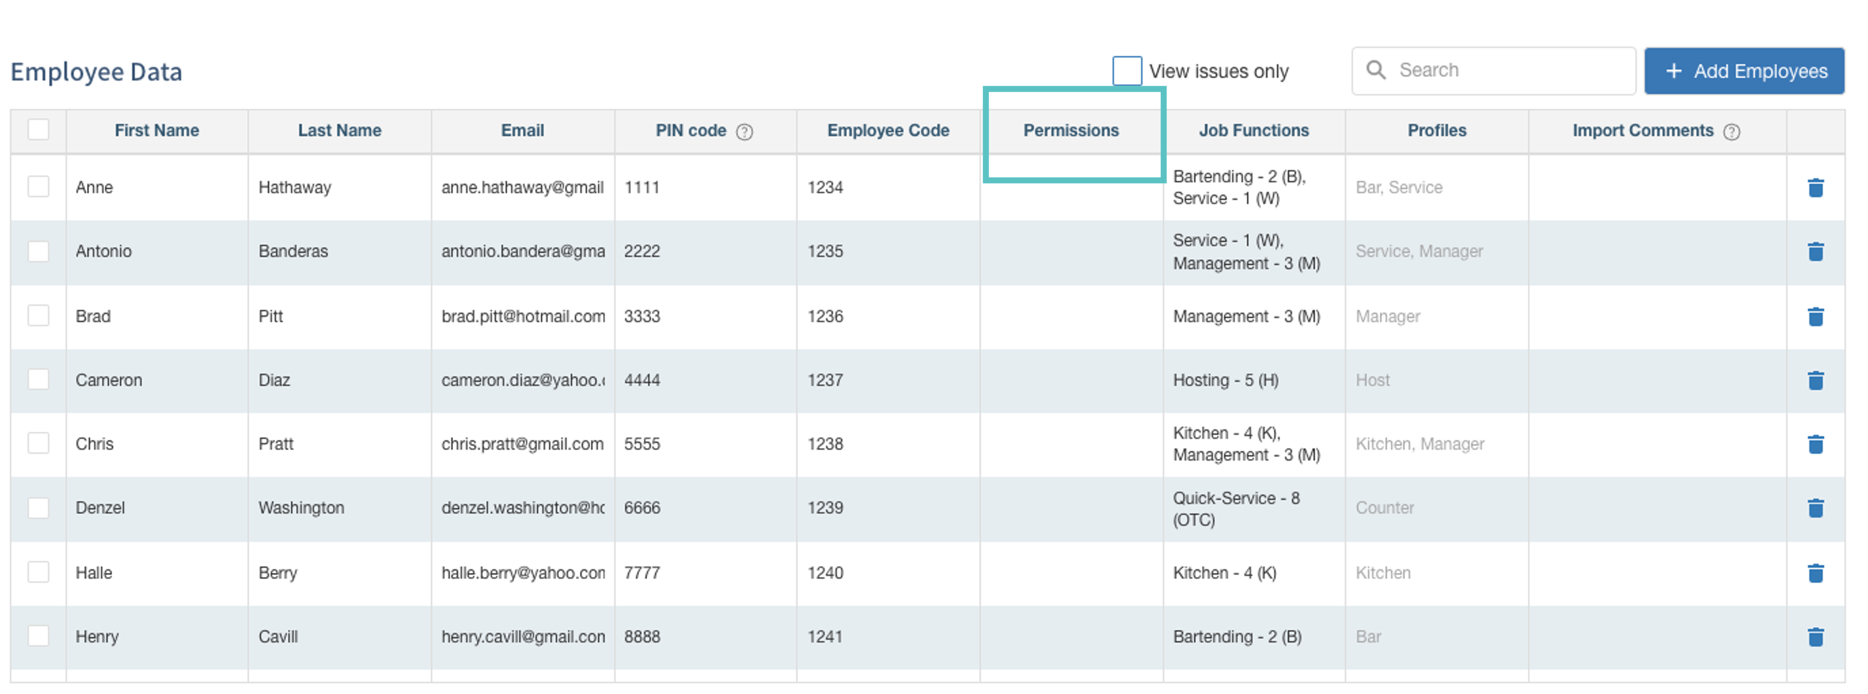Screen dimensions: 1868x694
Task: Click trash icon for Antonio Banderas
Action: pos(1815,252)
